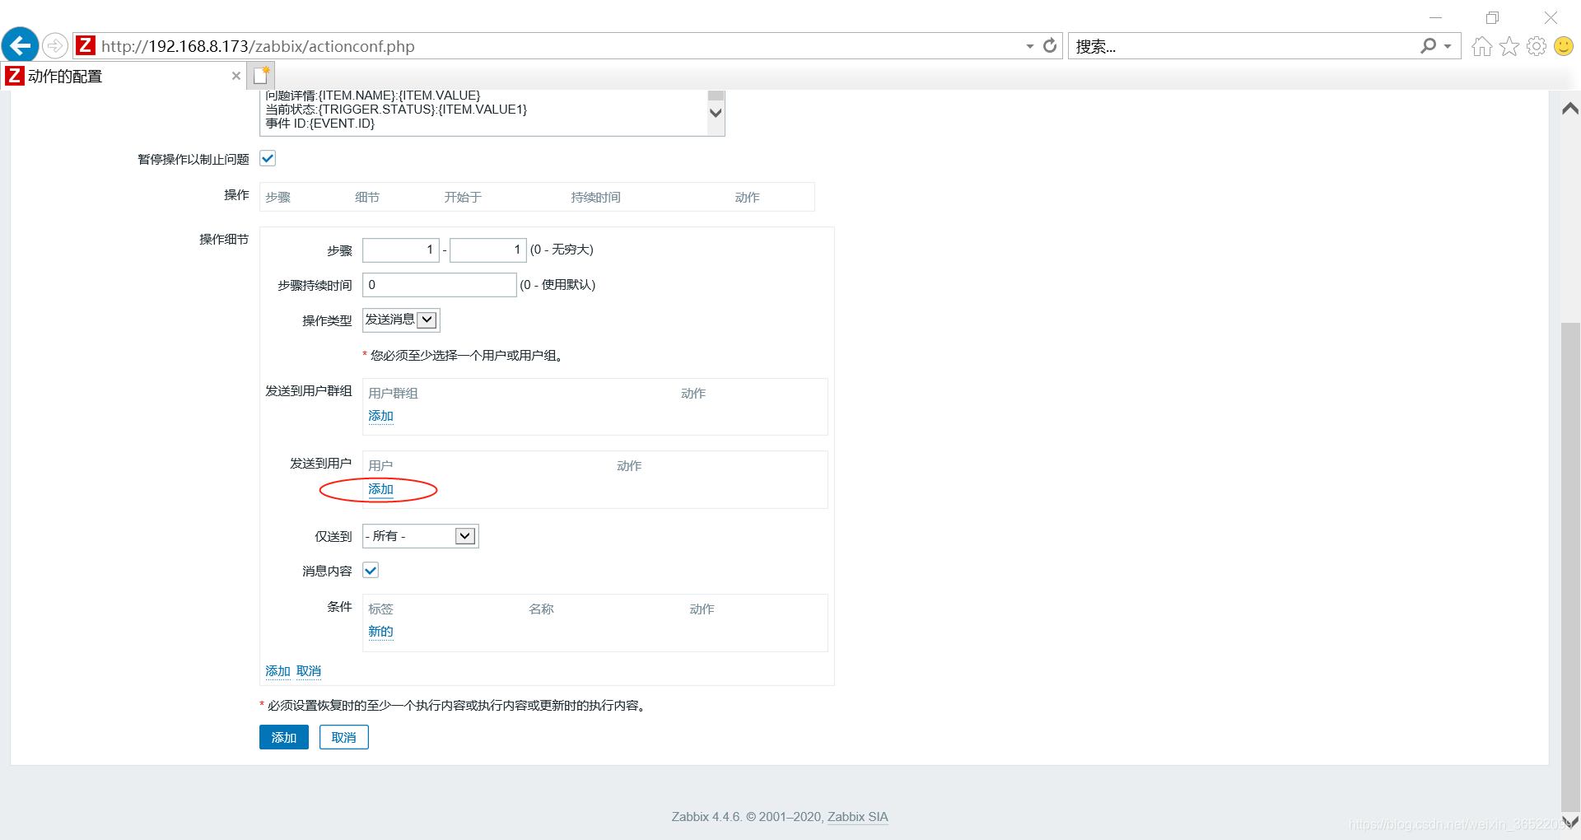Click the blue 添加 button
The height and width of the screenshot is (840, 1581).
(284, 737)
